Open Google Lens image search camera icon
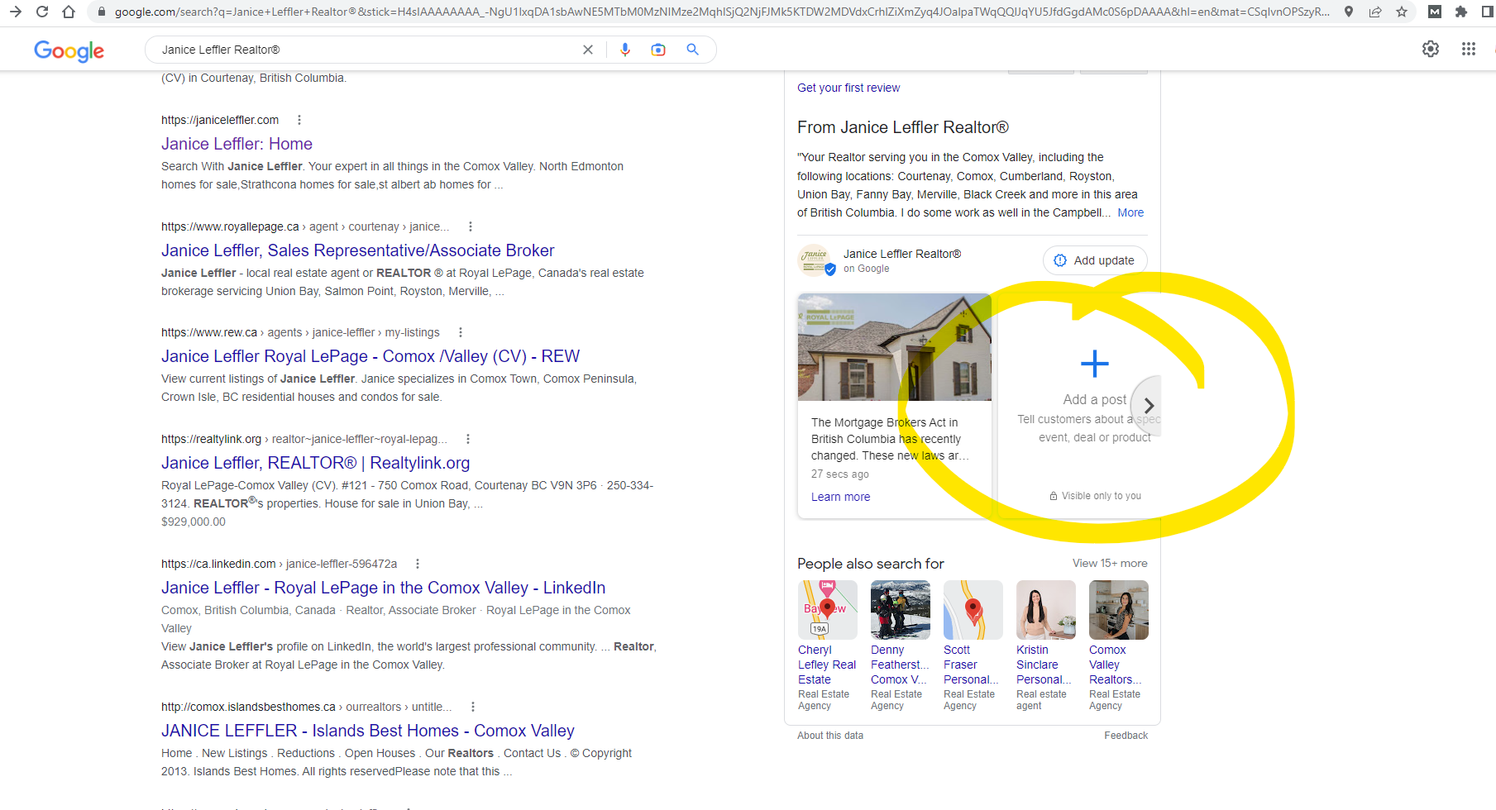Image resolution: width=1496 pixels, height=810 pixels. (x=658, y=50)
